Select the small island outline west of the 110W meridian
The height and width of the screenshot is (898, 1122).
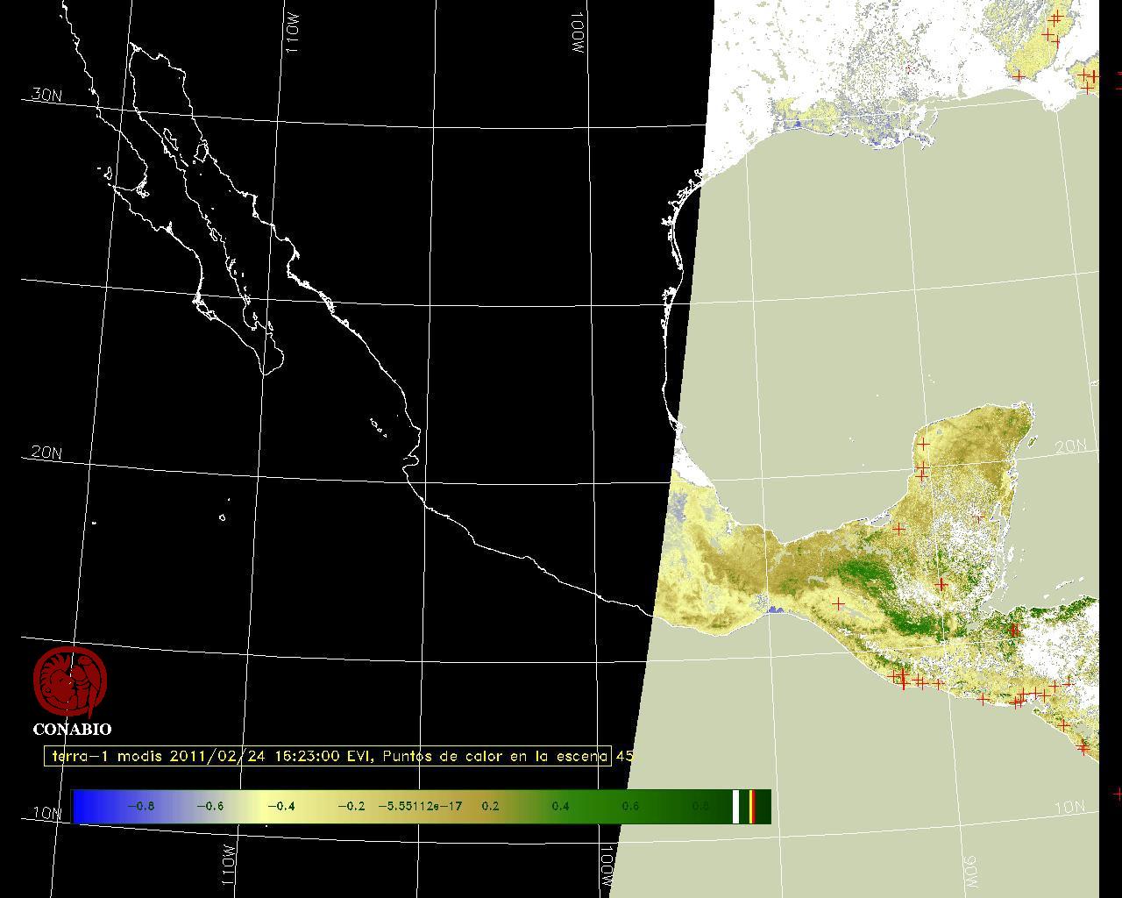pyautogui.click(x=223, y=517)
